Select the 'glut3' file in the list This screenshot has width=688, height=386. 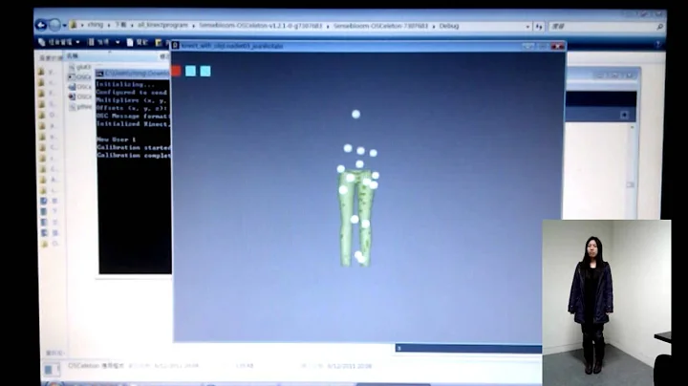click(x=79, y=67)
